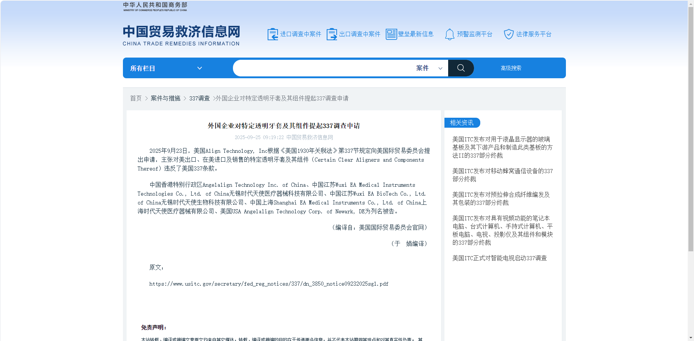Go to 首页 in breadcrumb

click(135, 98)
